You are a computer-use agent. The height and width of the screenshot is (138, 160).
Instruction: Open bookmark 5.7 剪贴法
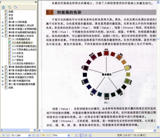tap(18, 60)
